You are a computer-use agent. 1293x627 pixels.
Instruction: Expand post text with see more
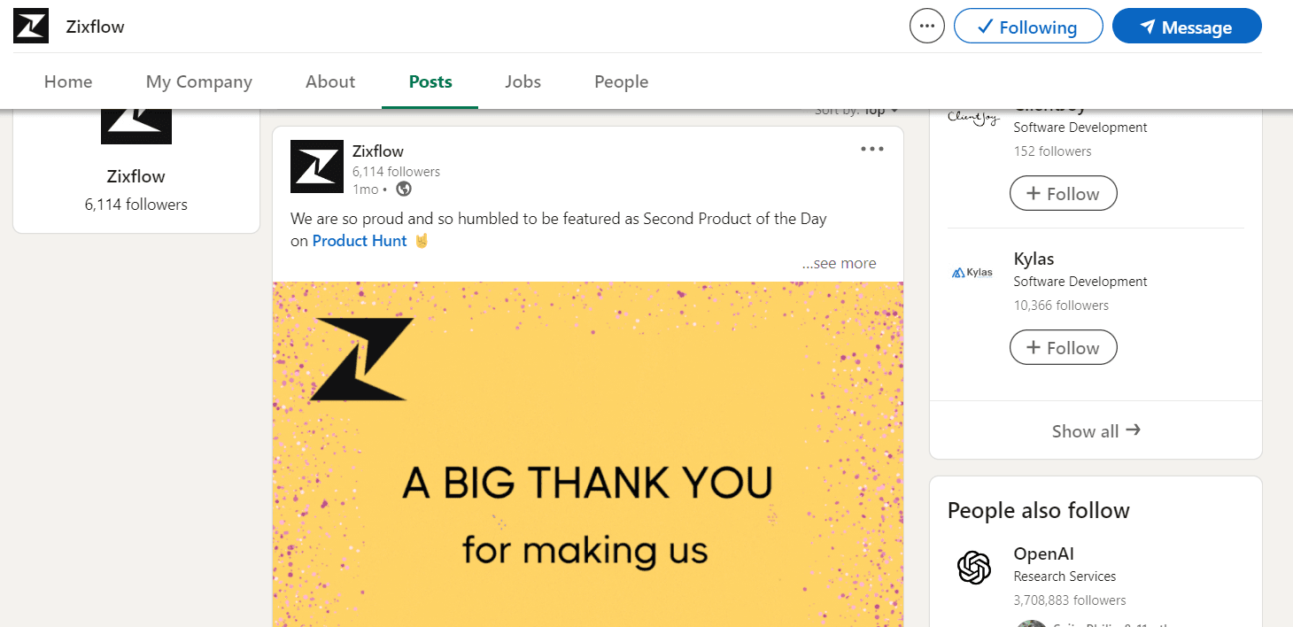(x=839, y=263)
